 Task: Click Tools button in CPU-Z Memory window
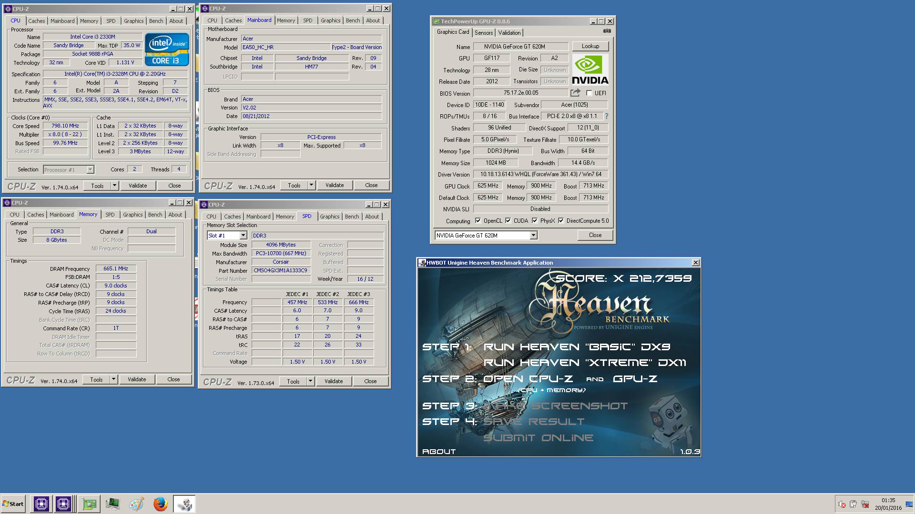[x=96, y=379]
